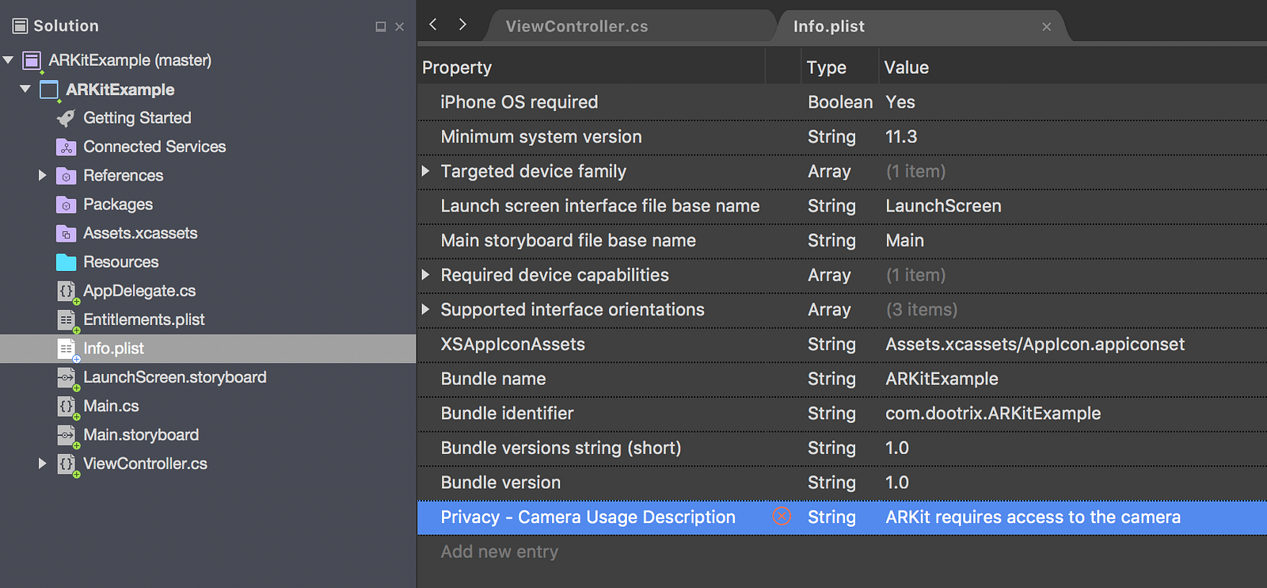Collapse the ARKitExample project node

tap(25, 89)
